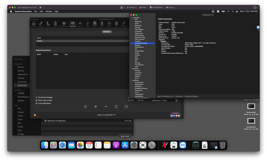Select Bluetooth in the Hardware list
267x161 pixels.
pyautogui.click(x=138, y=26)
